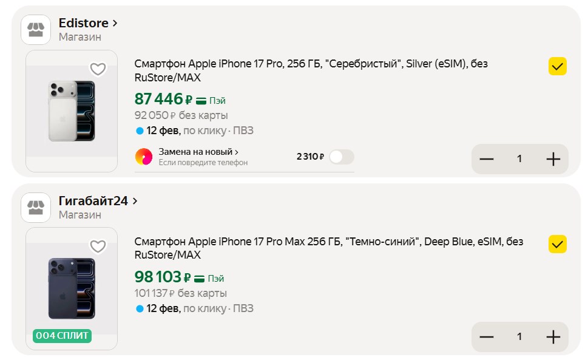Enable the 'Замена на новый' 2 310 ₽ toggle

(x=341, y=157)
